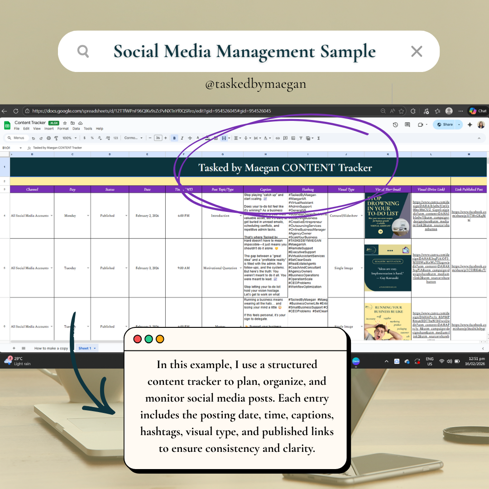489x489 pixels.
Task: Click the Undo icon in toolbar
Action: tap(34, 138)
